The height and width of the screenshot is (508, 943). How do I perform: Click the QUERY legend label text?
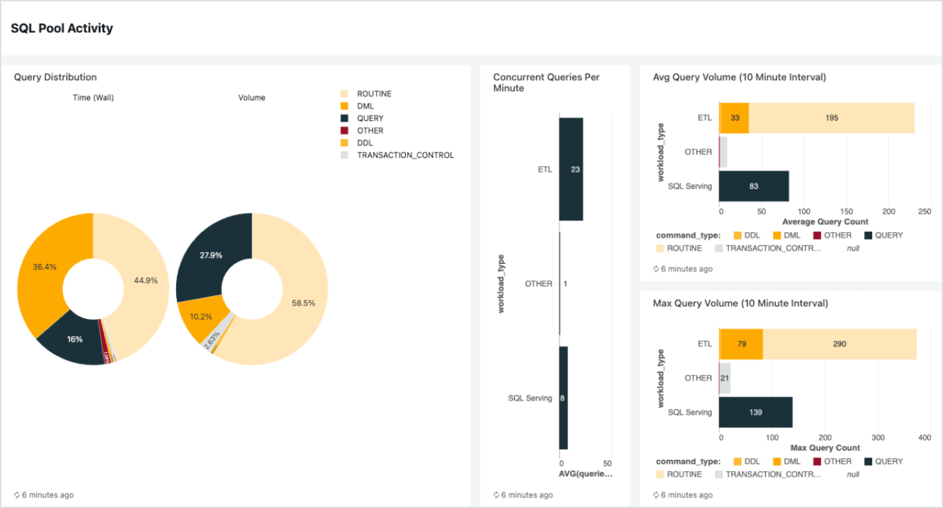370,118
